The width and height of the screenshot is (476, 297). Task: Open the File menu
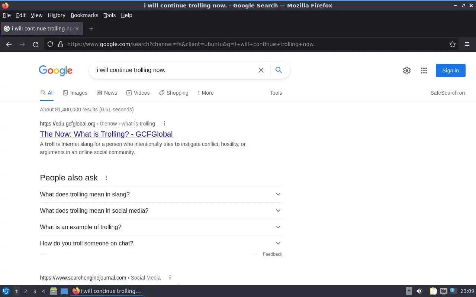coord(7,15)
